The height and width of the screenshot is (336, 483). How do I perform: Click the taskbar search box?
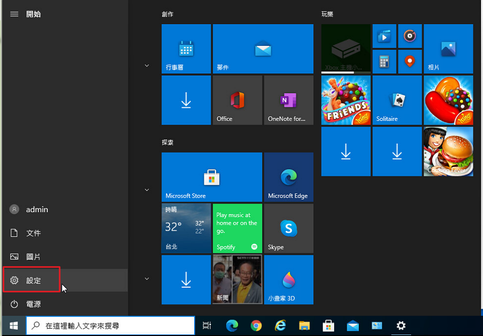(111, 325)
